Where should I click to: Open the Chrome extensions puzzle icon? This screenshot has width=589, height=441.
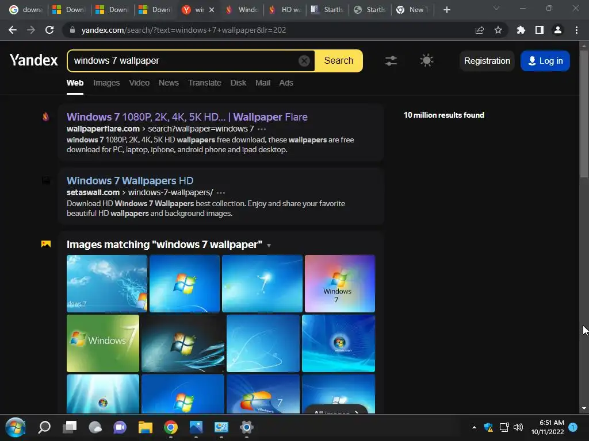[x=521, y=30]
